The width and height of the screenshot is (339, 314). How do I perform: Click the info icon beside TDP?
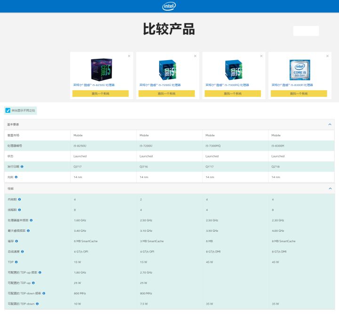coord(16,262)
